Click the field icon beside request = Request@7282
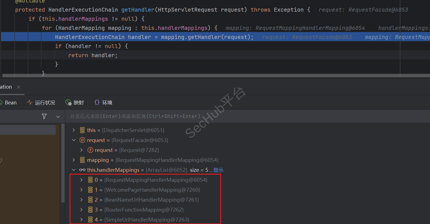 [90, 150]
